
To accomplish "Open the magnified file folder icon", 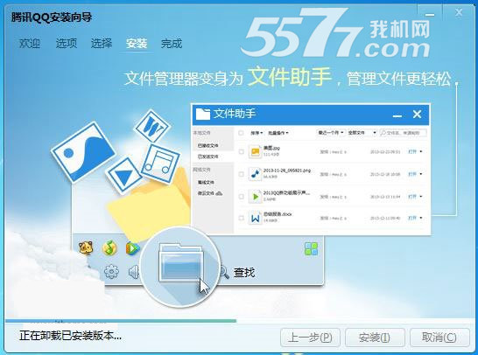I will pos(181,262).
